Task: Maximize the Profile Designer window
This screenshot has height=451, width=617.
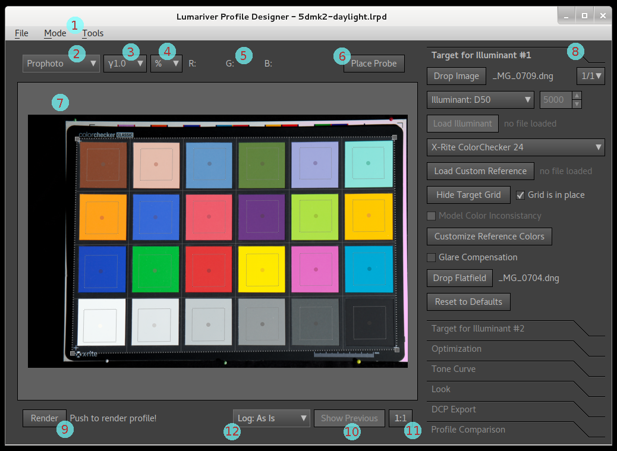Action: (585, 15)
